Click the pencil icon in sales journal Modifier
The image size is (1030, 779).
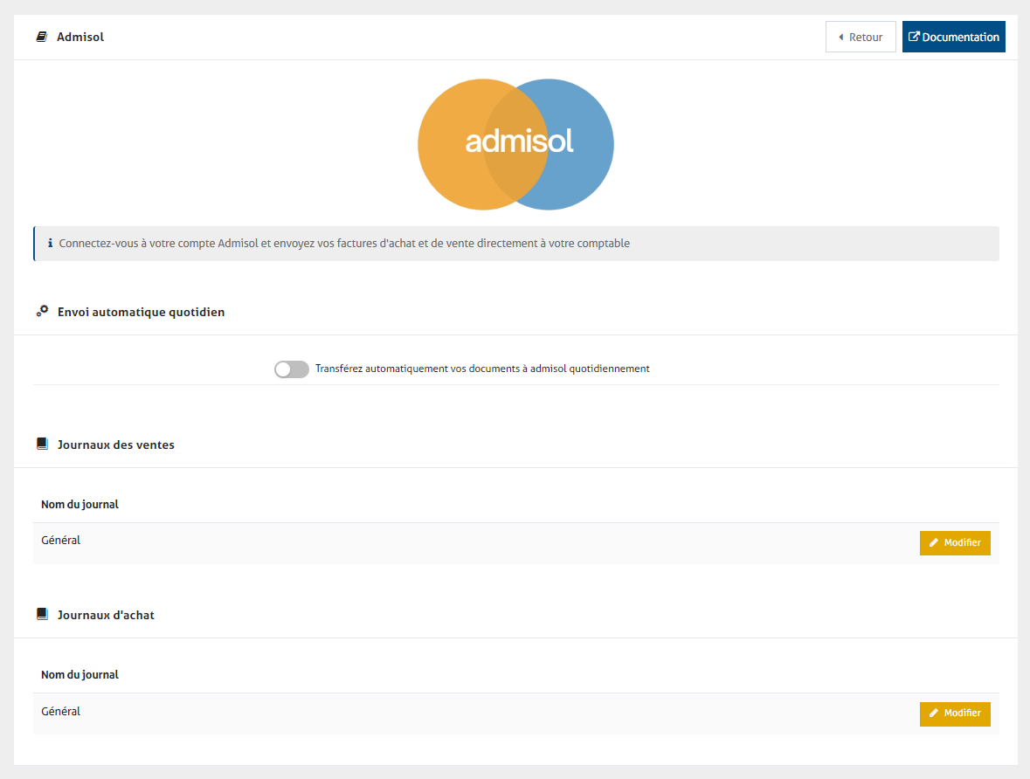[x=934, y=543]
